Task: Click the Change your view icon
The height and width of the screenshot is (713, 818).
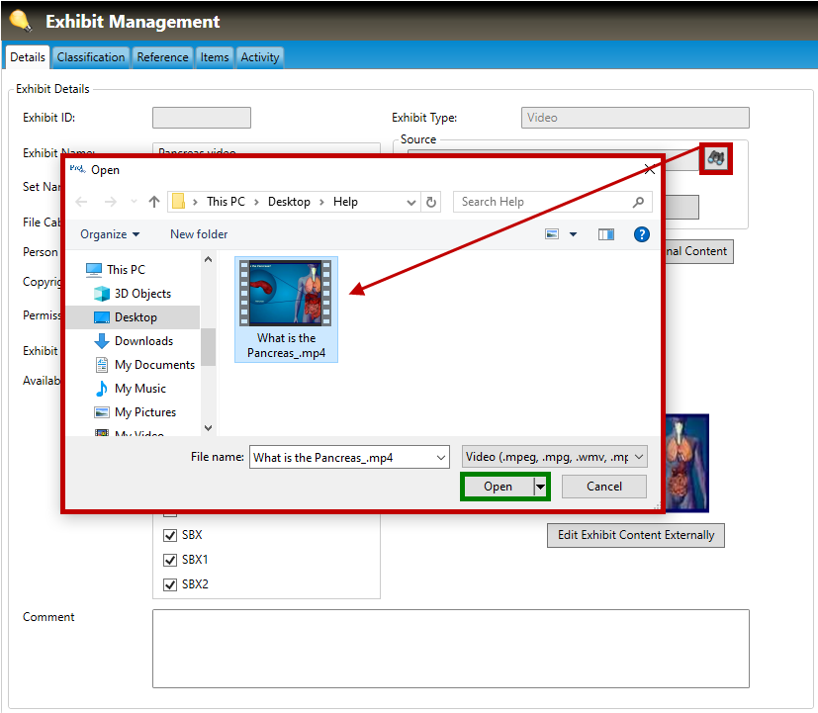Action: pos(552,234)
